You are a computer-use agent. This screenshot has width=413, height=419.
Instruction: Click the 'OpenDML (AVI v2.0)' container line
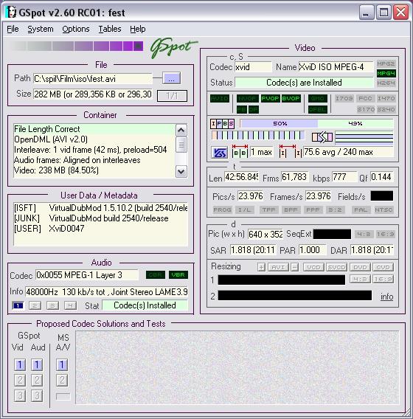point(51,139)
